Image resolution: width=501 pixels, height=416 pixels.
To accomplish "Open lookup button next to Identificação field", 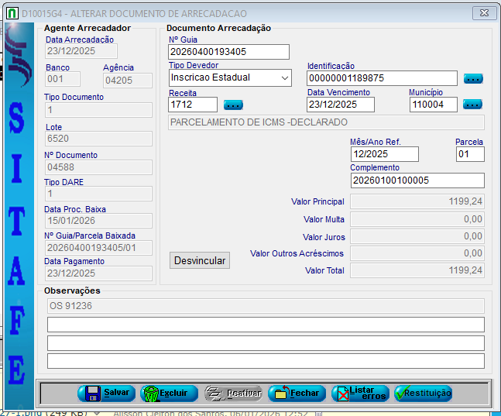I will [x=473, y=78].
